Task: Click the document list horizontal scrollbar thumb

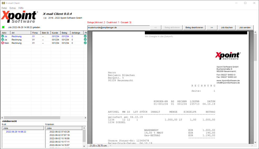Action: point(32,118)
